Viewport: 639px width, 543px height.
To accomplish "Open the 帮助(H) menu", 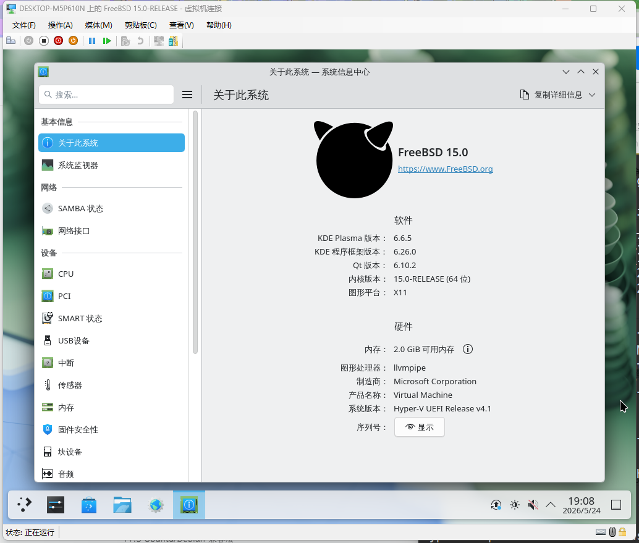I will pos(219,25).
